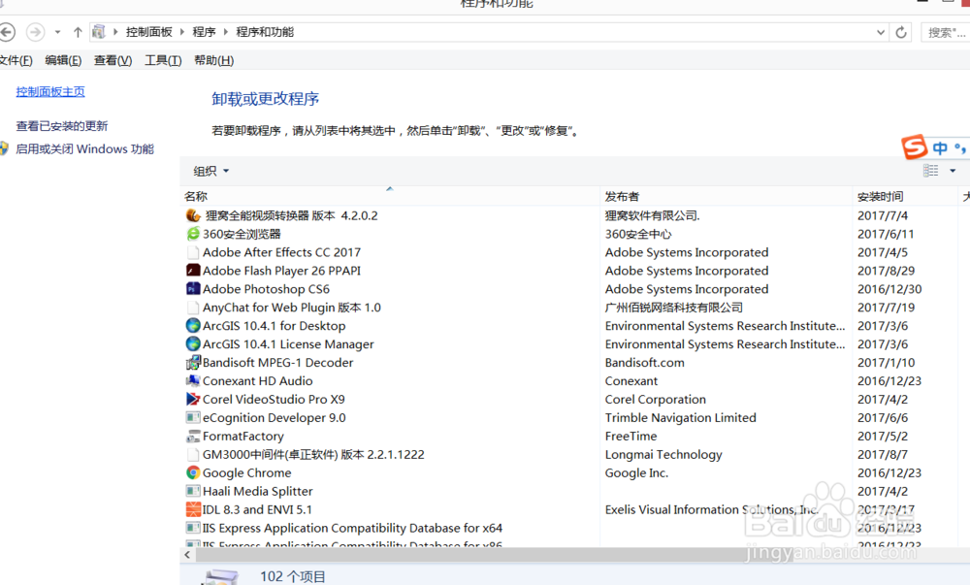Open the 工具(T) menu
Screen dimensions: 970x585
point(163,60)
